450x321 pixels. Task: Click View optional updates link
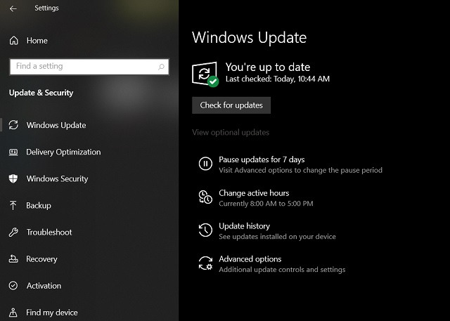pyautogui.click(x=231, y=133)
